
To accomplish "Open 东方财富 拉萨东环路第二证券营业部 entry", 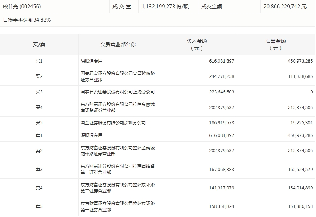I will click(118, 188).
